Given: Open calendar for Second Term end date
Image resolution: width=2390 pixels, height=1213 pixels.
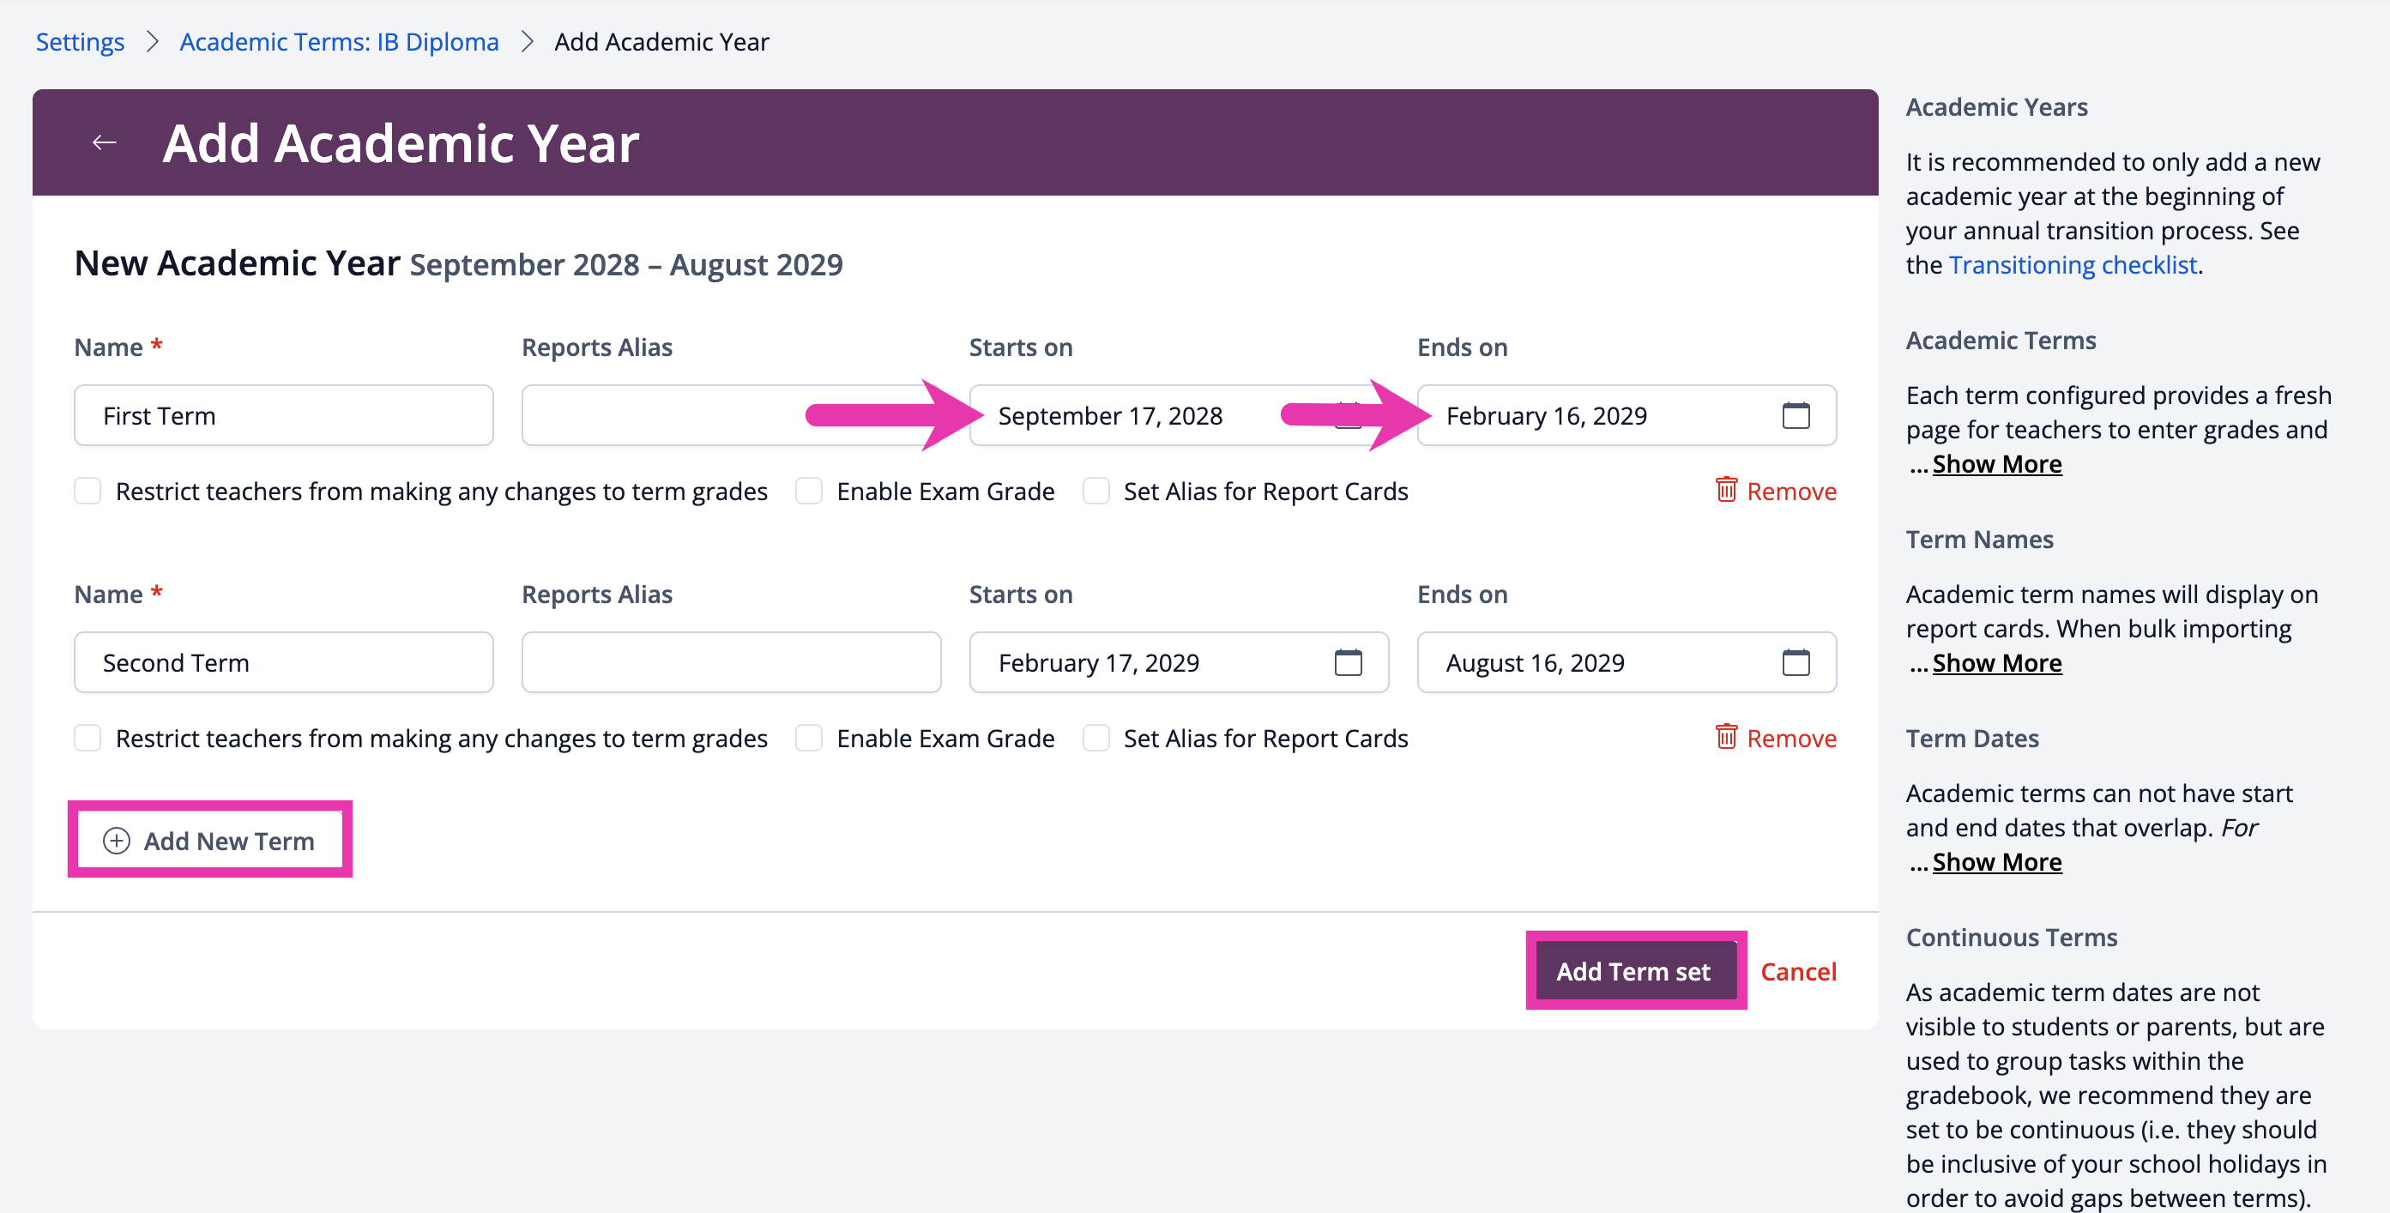Looking at the screenshot, I should [x=1796, y=661].
